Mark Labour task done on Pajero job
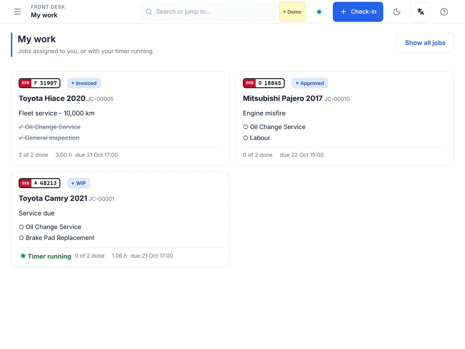This screenshot has width=465, height=349. tap(256, 138)
